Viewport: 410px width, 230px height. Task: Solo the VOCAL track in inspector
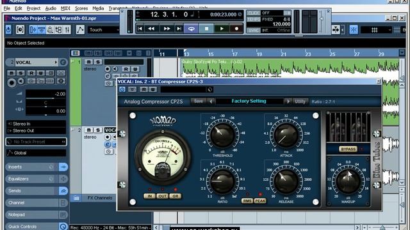(x=21, y=73)
